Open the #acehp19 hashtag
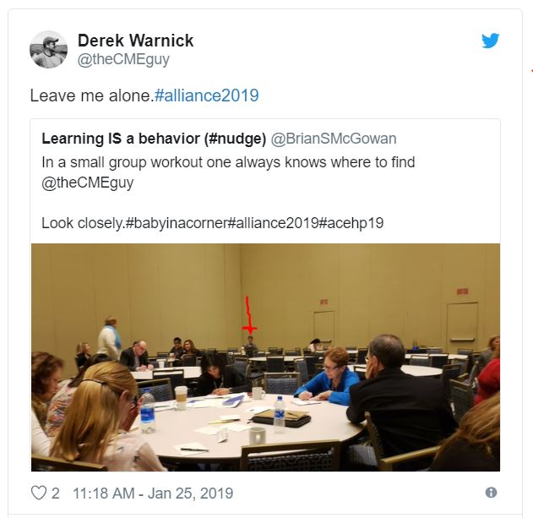Screen dimensions: 533x518 point(351,223)
